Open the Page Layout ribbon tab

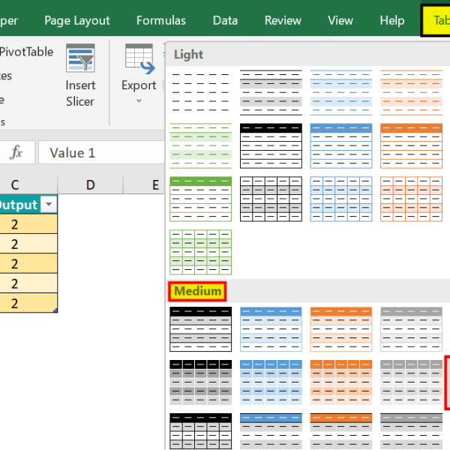click(x=77, y=21)
